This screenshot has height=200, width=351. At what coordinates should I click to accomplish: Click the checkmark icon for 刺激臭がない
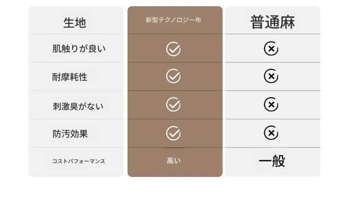pos(173,104)
